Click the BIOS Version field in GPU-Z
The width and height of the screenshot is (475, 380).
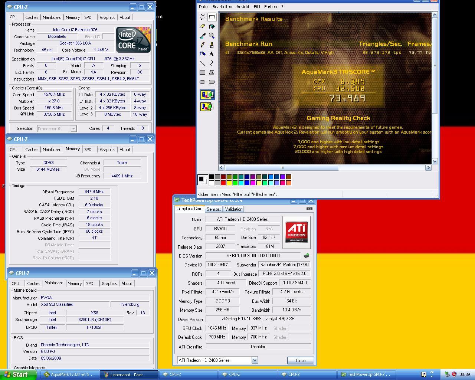pos(253,256)
